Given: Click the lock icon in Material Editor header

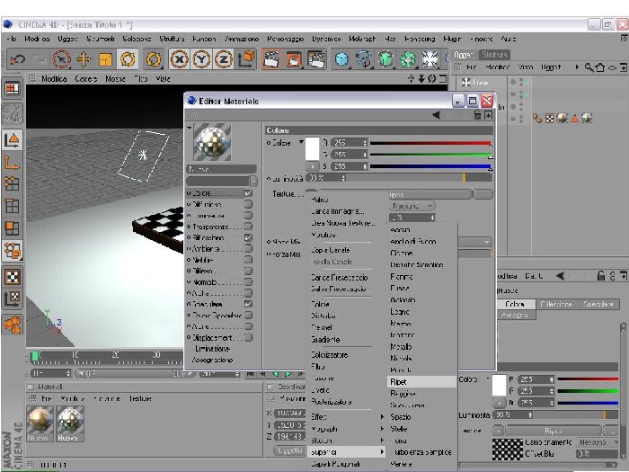Looking at the screenshot, I should tap(477, 115).
